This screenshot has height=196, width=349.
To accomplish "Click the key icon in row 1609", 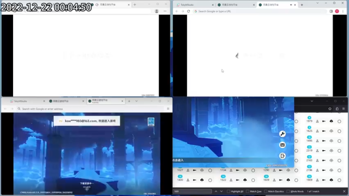I will coord(281,180).
